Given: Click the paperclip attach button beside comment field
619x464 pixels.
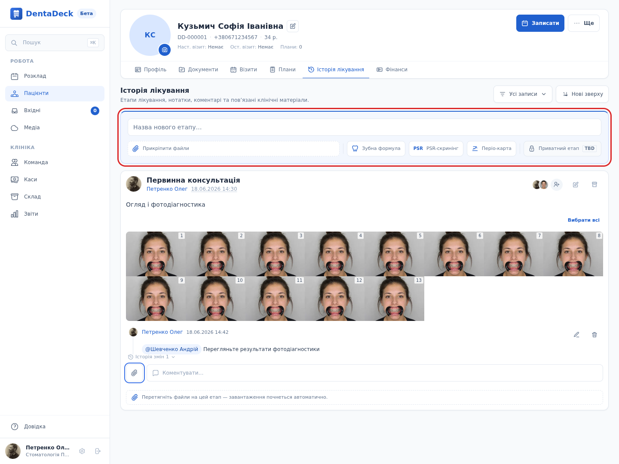Looking at the screenshot, I should click(135, 373).
